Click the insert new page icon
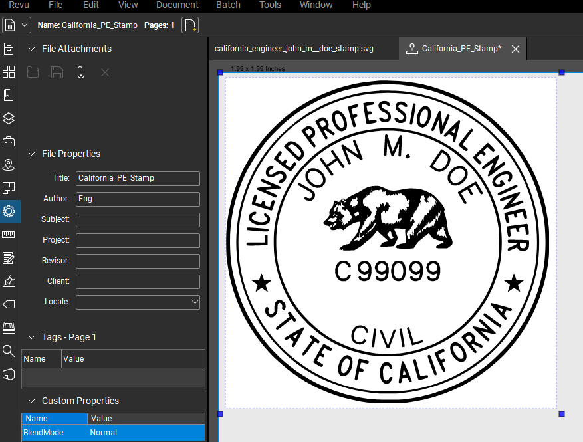Screen dimensions: 583x442 click(x=190, y=25)
